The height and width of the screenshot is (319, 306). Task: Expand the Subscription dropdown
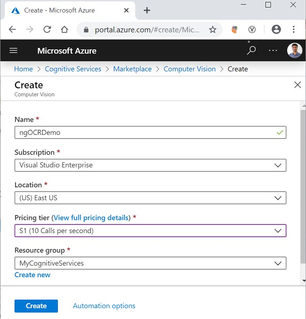[151, 165]
